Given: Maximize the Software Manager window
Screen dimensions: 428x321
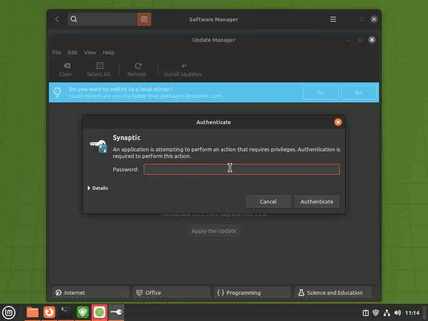Looking at the screenshot, I should point(362,19).
